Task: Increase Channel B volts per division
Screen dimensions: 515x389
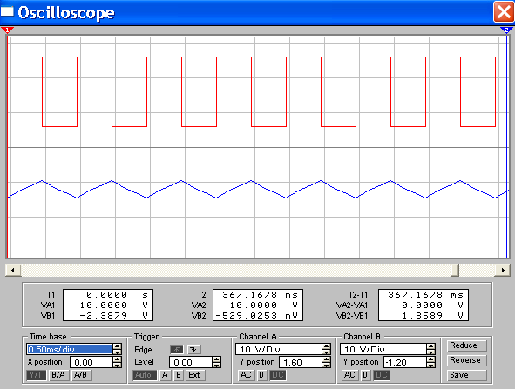Action: [x=431, y=346]
